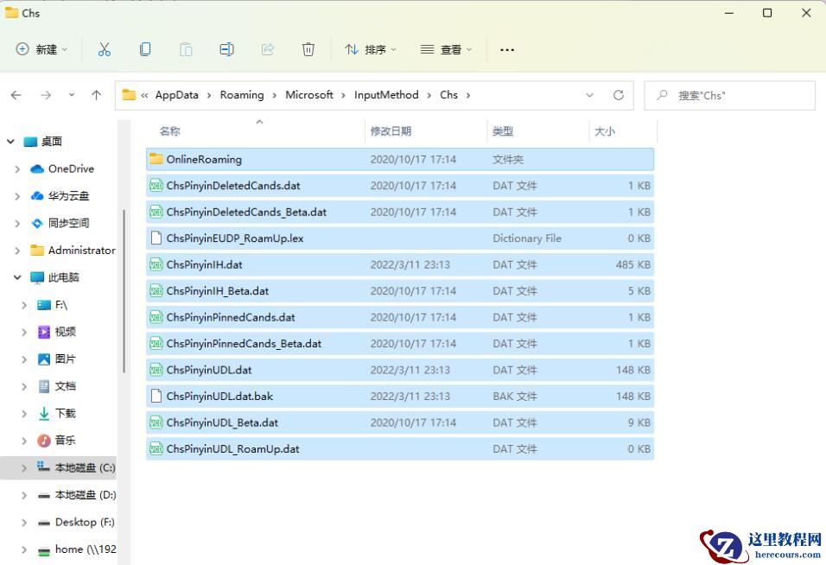Select the Paste icon

186,49
